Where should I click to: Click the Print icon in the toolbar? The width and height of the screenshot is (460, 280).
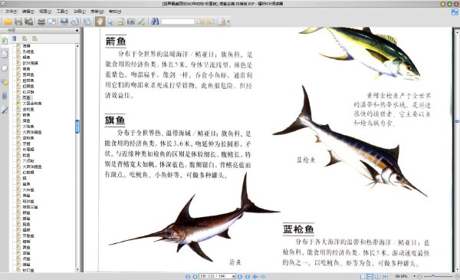(41, 21)
